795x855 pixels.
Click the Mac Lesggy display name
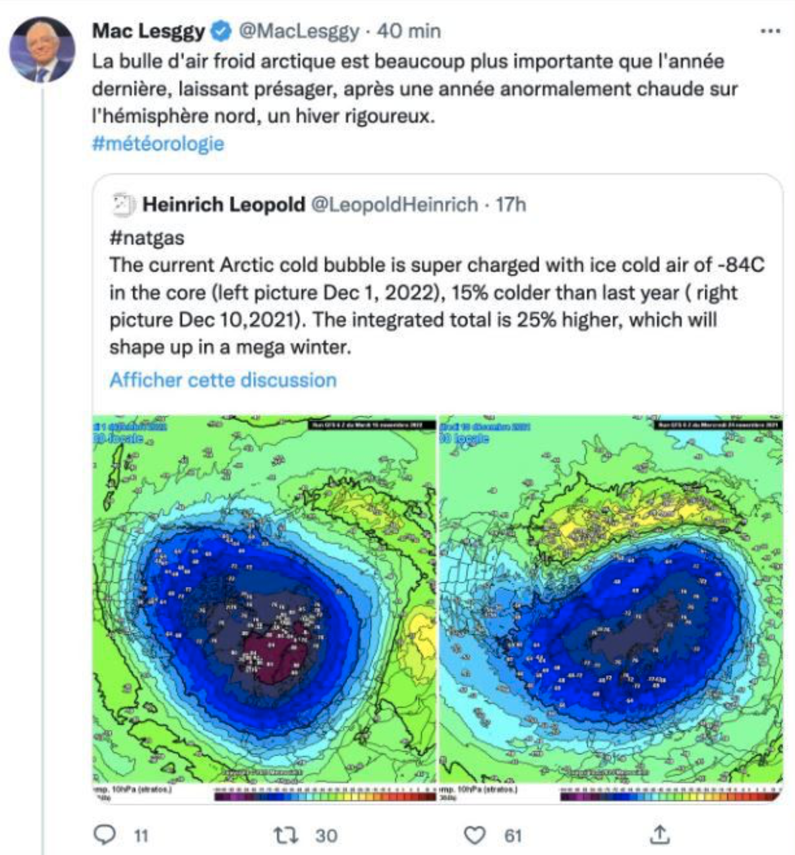149,31
